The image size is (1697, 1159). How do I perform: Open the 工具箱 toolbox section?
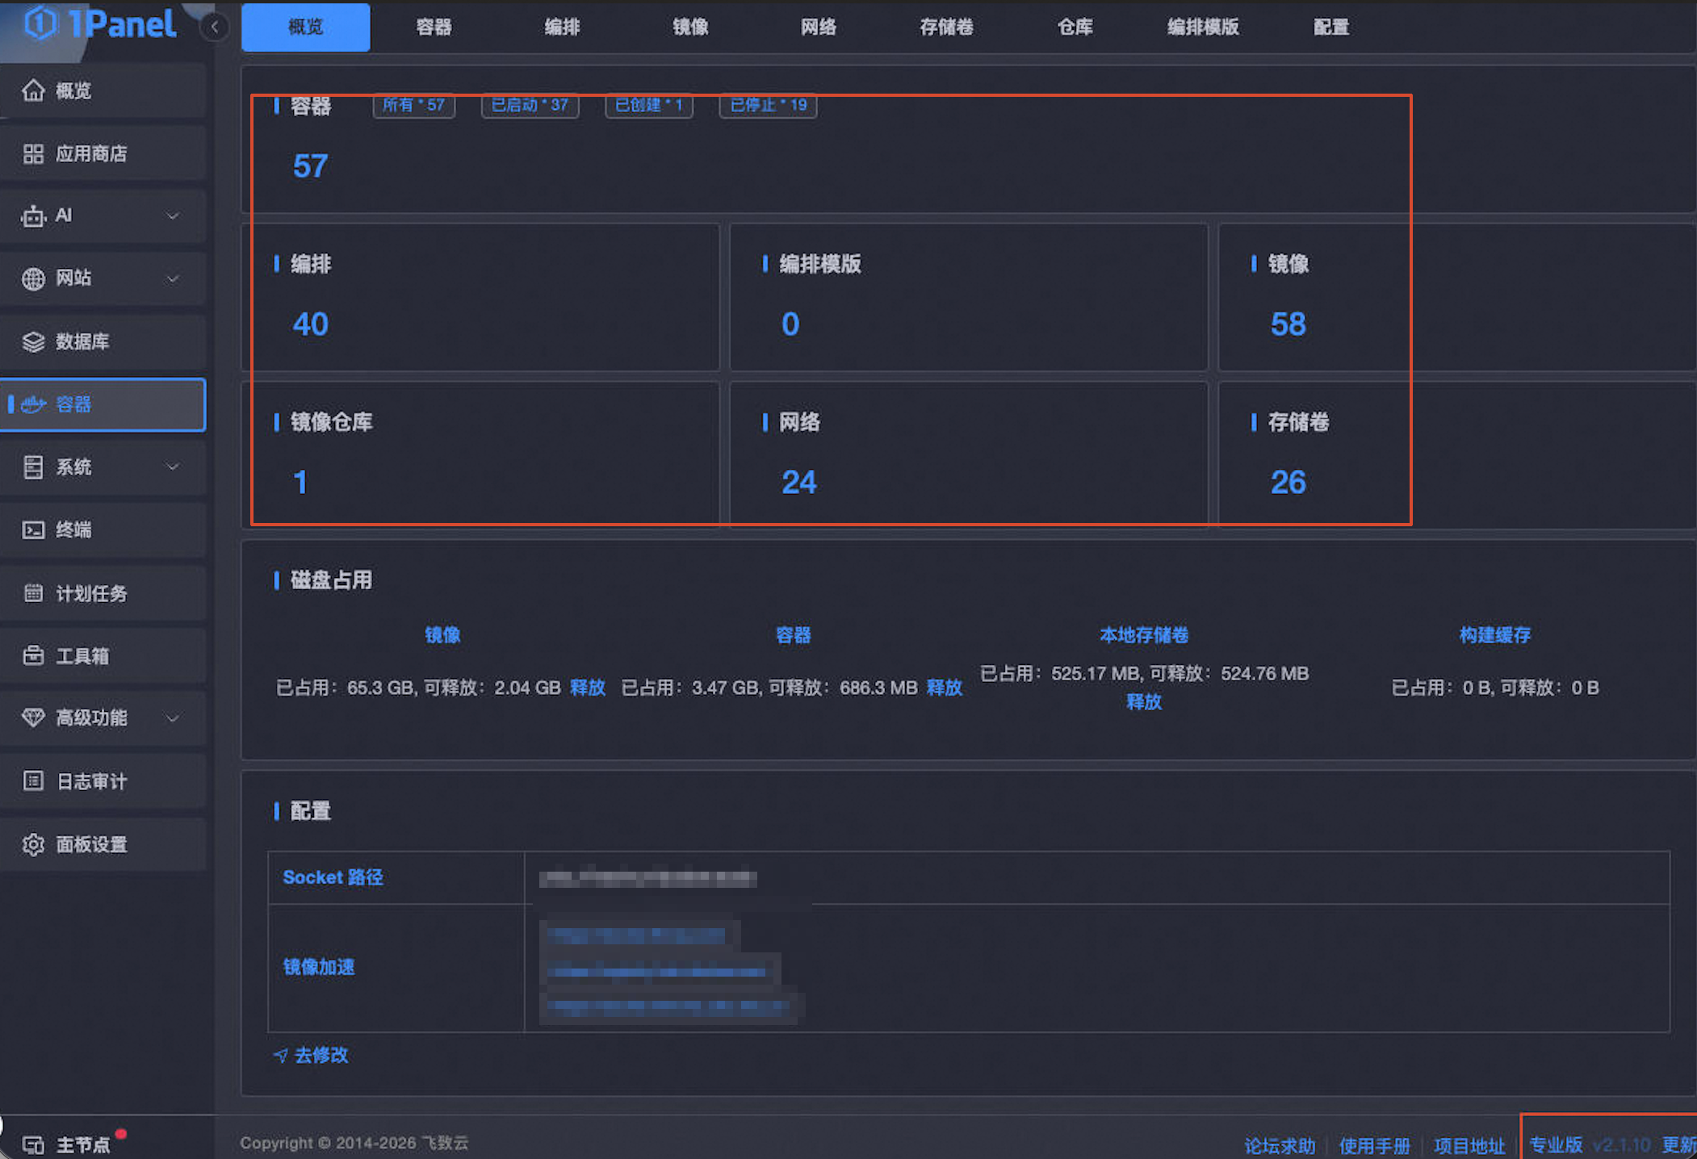click(84, 655)
